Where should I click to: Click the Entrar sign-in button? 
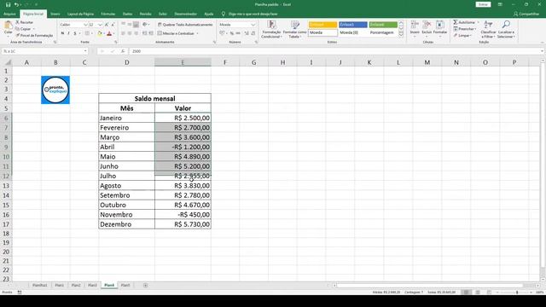(483, 4)
